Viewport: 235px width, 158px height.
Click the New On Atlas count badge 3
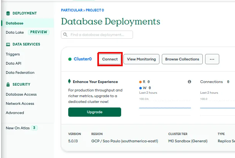pos(34,128)
